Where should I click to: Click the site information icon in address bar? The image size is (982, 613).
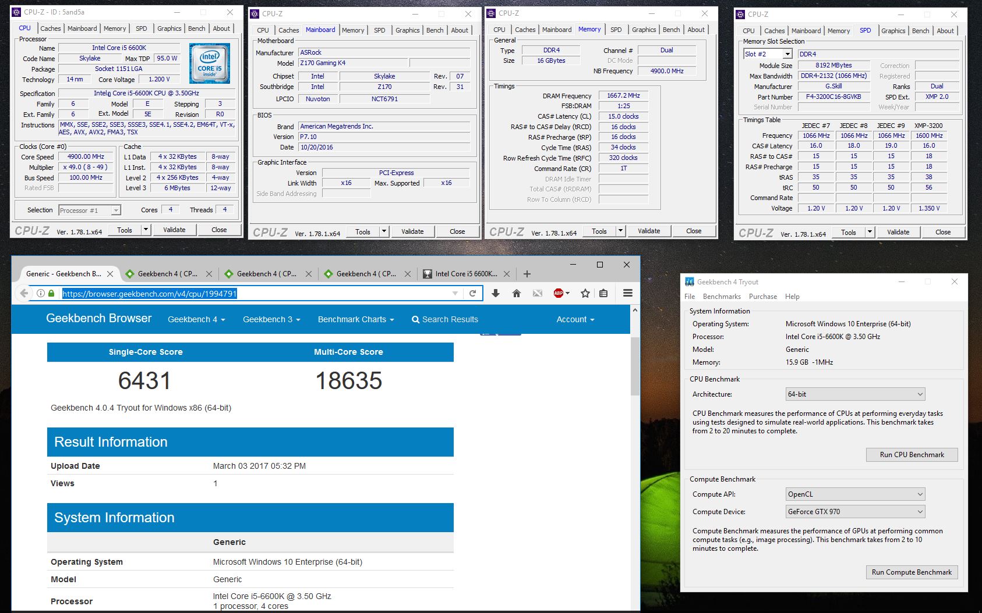pyautogui.click(x=41, y=293)
